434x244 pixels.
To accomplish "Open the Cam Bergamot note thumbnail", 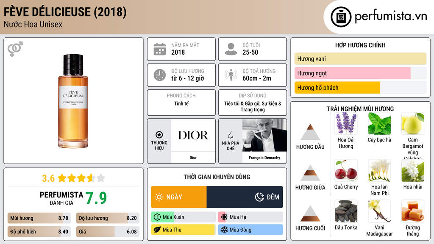I will [x=413, y=124].
